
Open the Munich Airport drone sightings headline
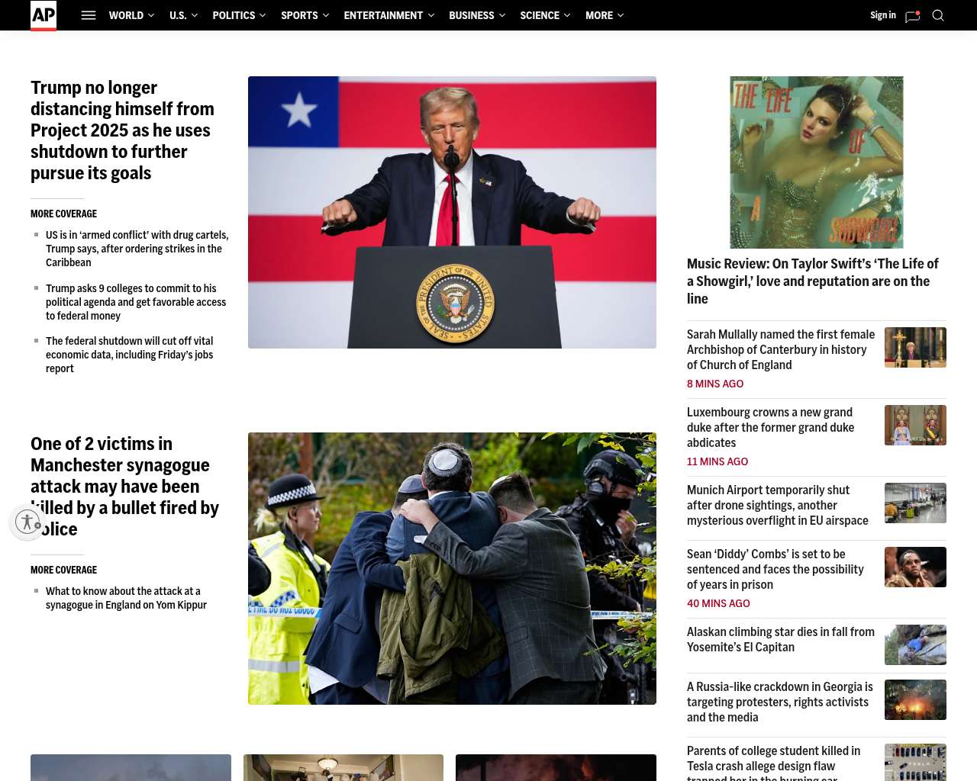pos(778,506)
